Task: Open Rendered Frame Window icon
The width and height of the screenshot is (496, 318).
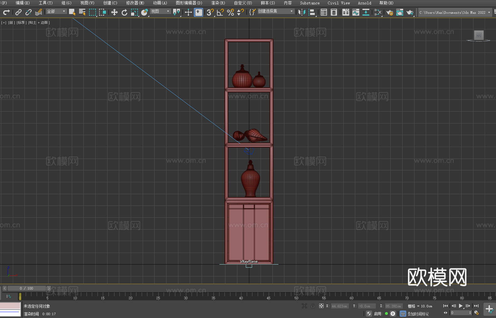Action: 400,12
